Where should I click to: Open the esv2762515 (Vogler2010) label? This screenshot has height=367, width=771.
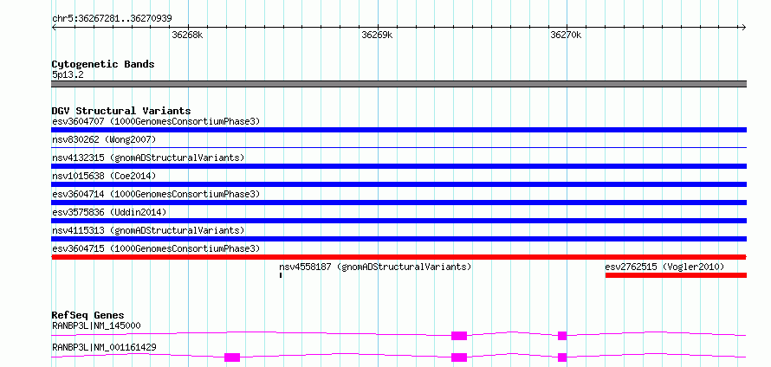click(664, 267)
